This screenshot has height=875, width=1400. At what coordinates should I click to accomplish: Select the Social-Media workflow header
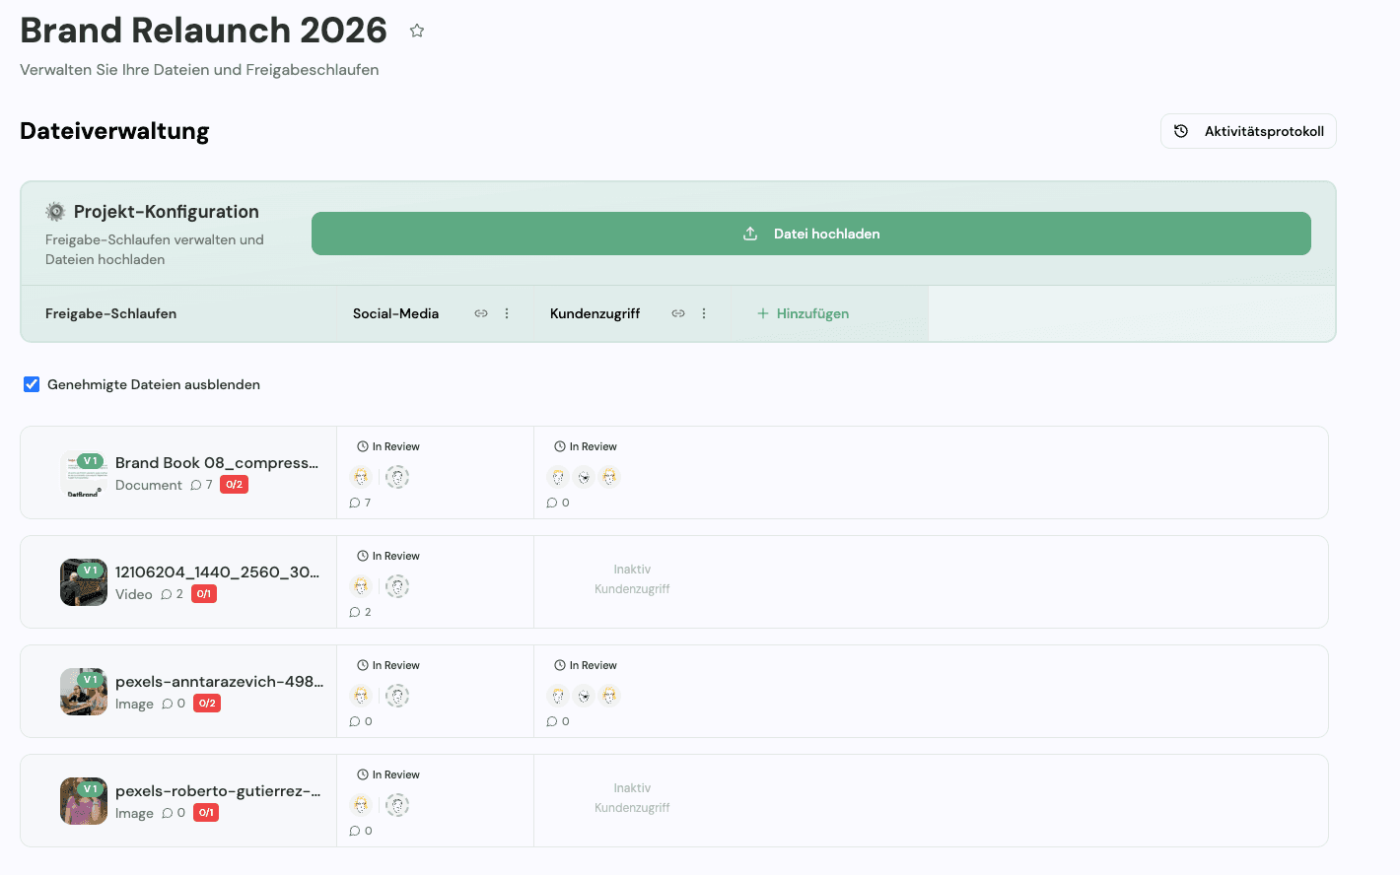395,313
